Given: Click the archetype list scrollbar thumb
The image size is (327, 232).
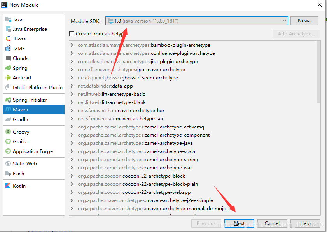Looking at the screenshot, I should [318, 72].
